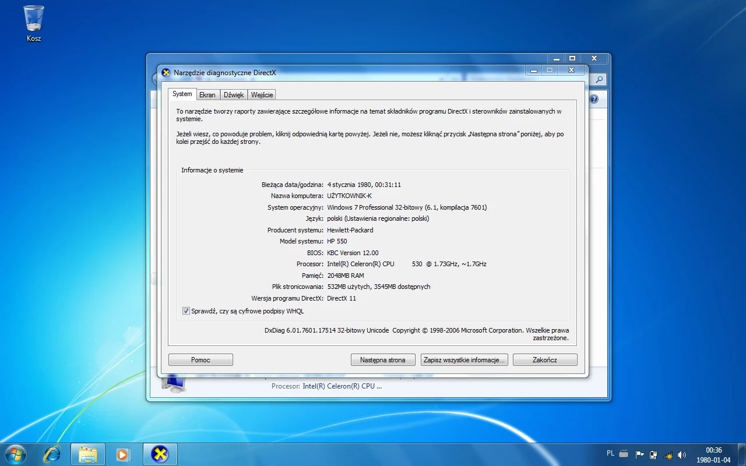This screenshot has width=746, height=466.
Task: Click Zapisz wszystkie informacje button
Action: click(463, 359)
